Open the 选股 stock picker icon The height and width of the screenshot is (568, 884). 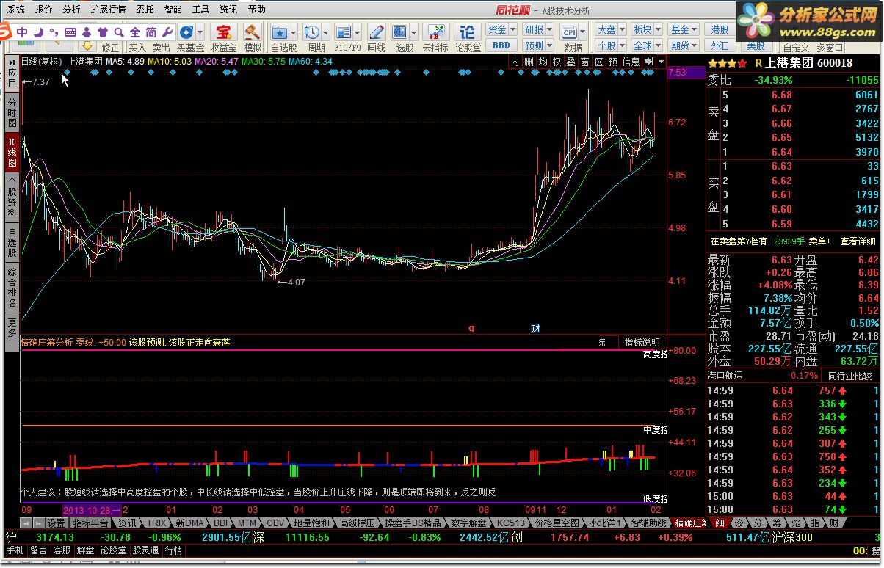pyautogui.click(x=400, y=32)
